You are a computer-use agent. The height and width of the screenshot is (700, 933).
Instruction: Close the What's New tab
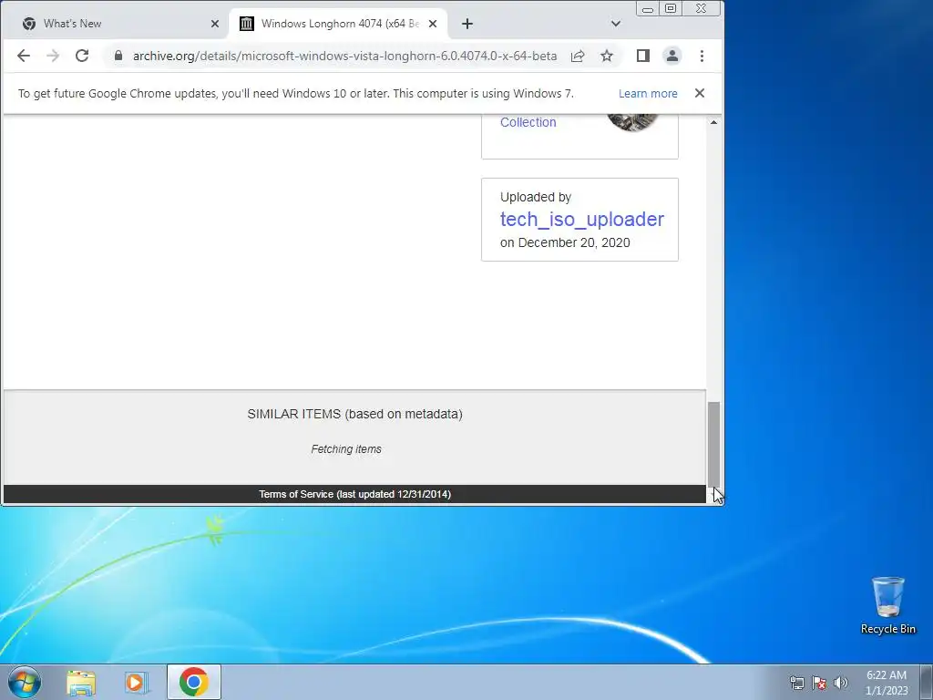pyautogui.click(x=215, y=24)
